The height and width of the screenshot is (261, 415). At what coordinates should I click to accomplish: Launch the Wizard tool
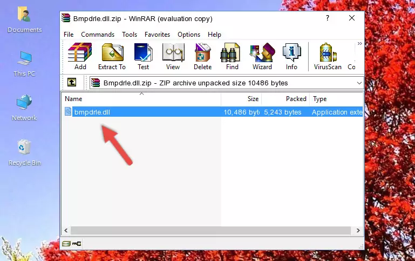click(x=262, y=56)
